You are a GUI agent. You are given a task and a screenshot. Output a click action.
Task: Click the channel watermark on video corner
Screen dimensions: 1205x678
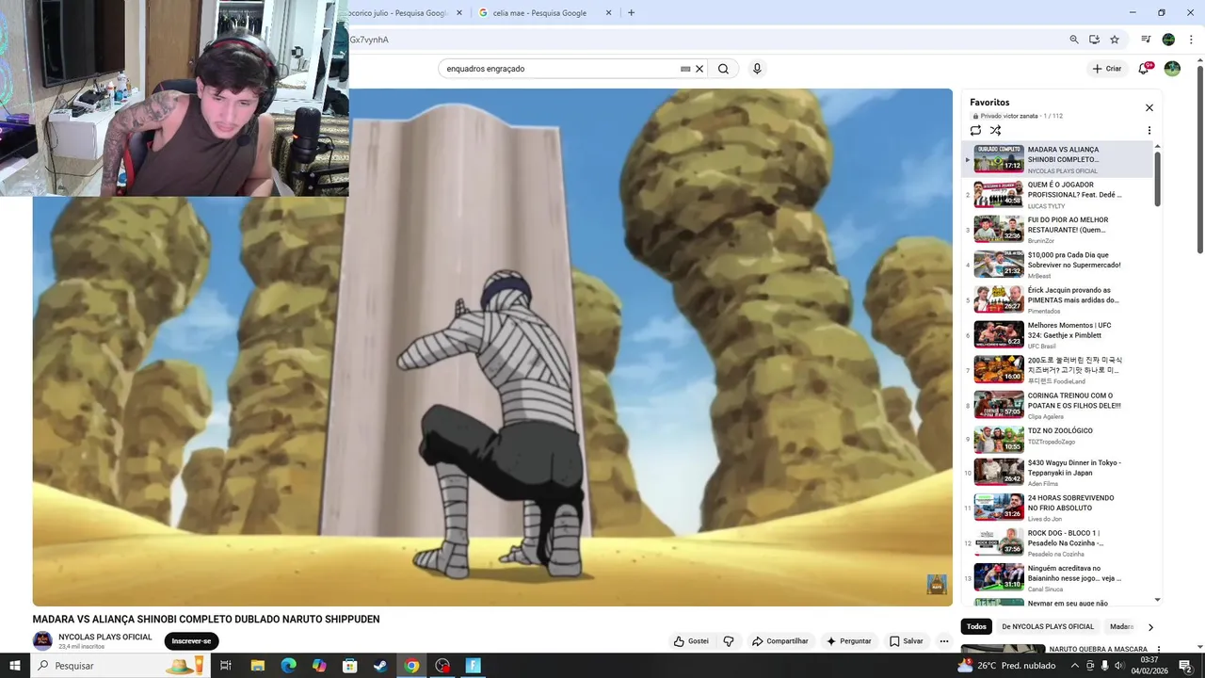pyautogui.click(x=937, y=585)
